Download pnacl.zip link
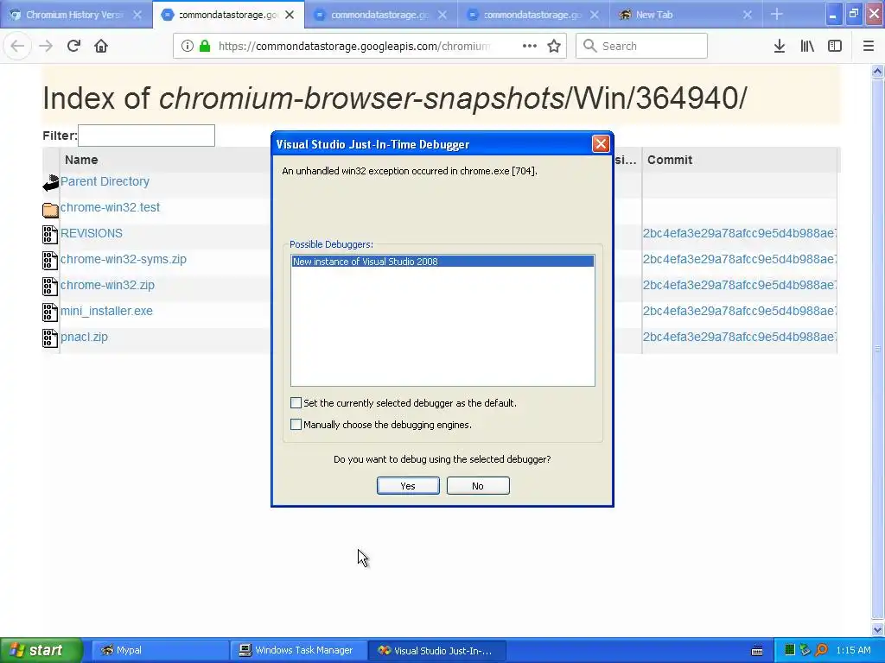The height and width of the screenshot is (663, 885). pyautogui.click(x=84, y=338)
